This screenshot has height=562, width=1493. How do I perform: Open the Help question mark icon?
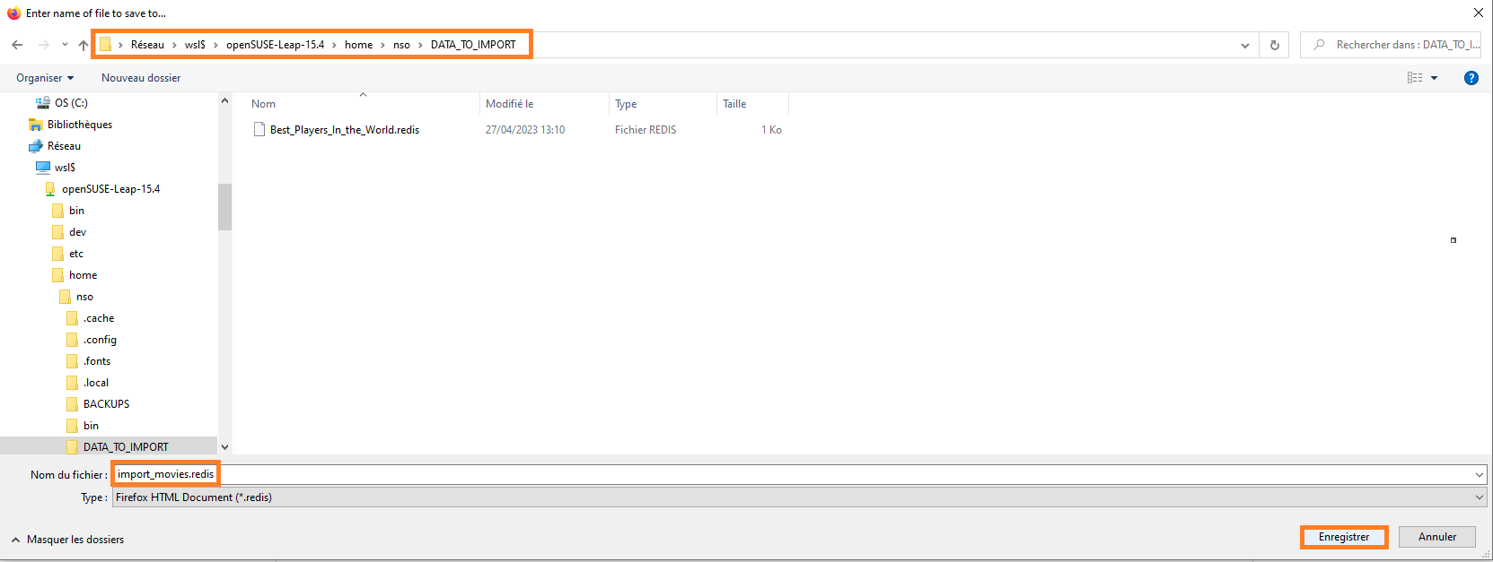[x=1471, y=78]
